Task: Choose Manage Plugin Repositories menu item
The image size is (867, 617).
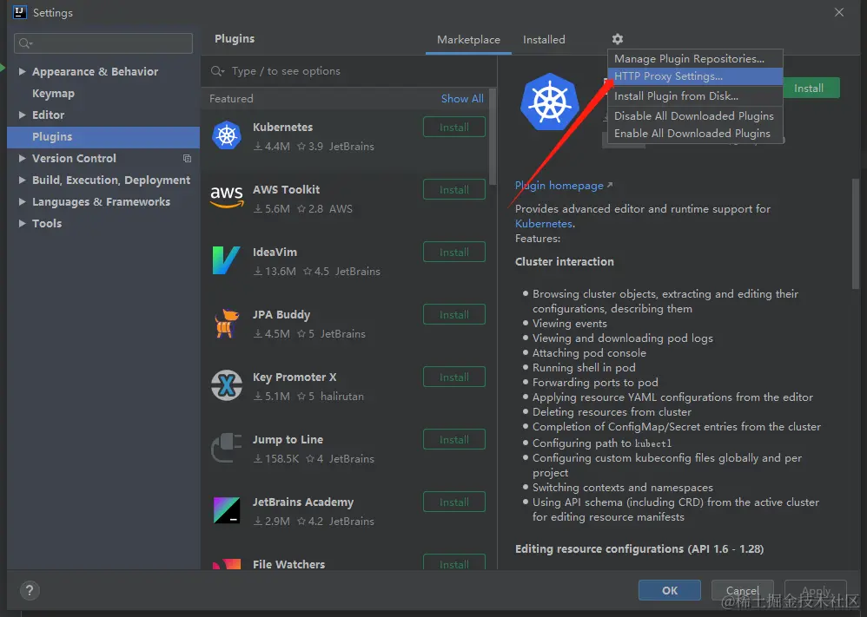Action: [x=695, y=58]
